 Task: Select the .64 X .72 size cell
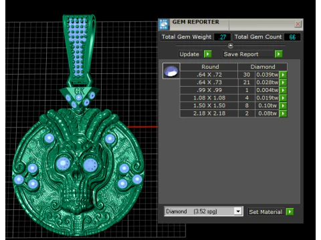[209, 75]
